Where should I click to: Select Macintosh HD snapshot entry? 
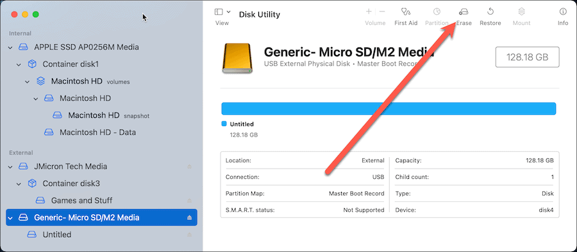click(x=108, y=115)
